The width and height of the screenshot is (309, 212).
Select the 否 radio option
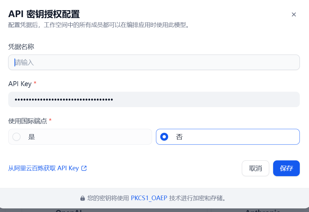(228, 137)
